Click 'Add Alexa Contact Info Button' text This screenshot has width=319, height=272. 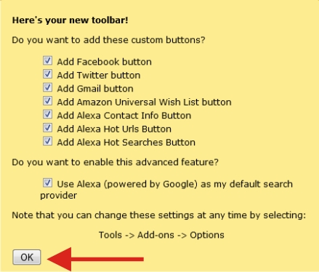pyautogui.click(x=124, y=116)
